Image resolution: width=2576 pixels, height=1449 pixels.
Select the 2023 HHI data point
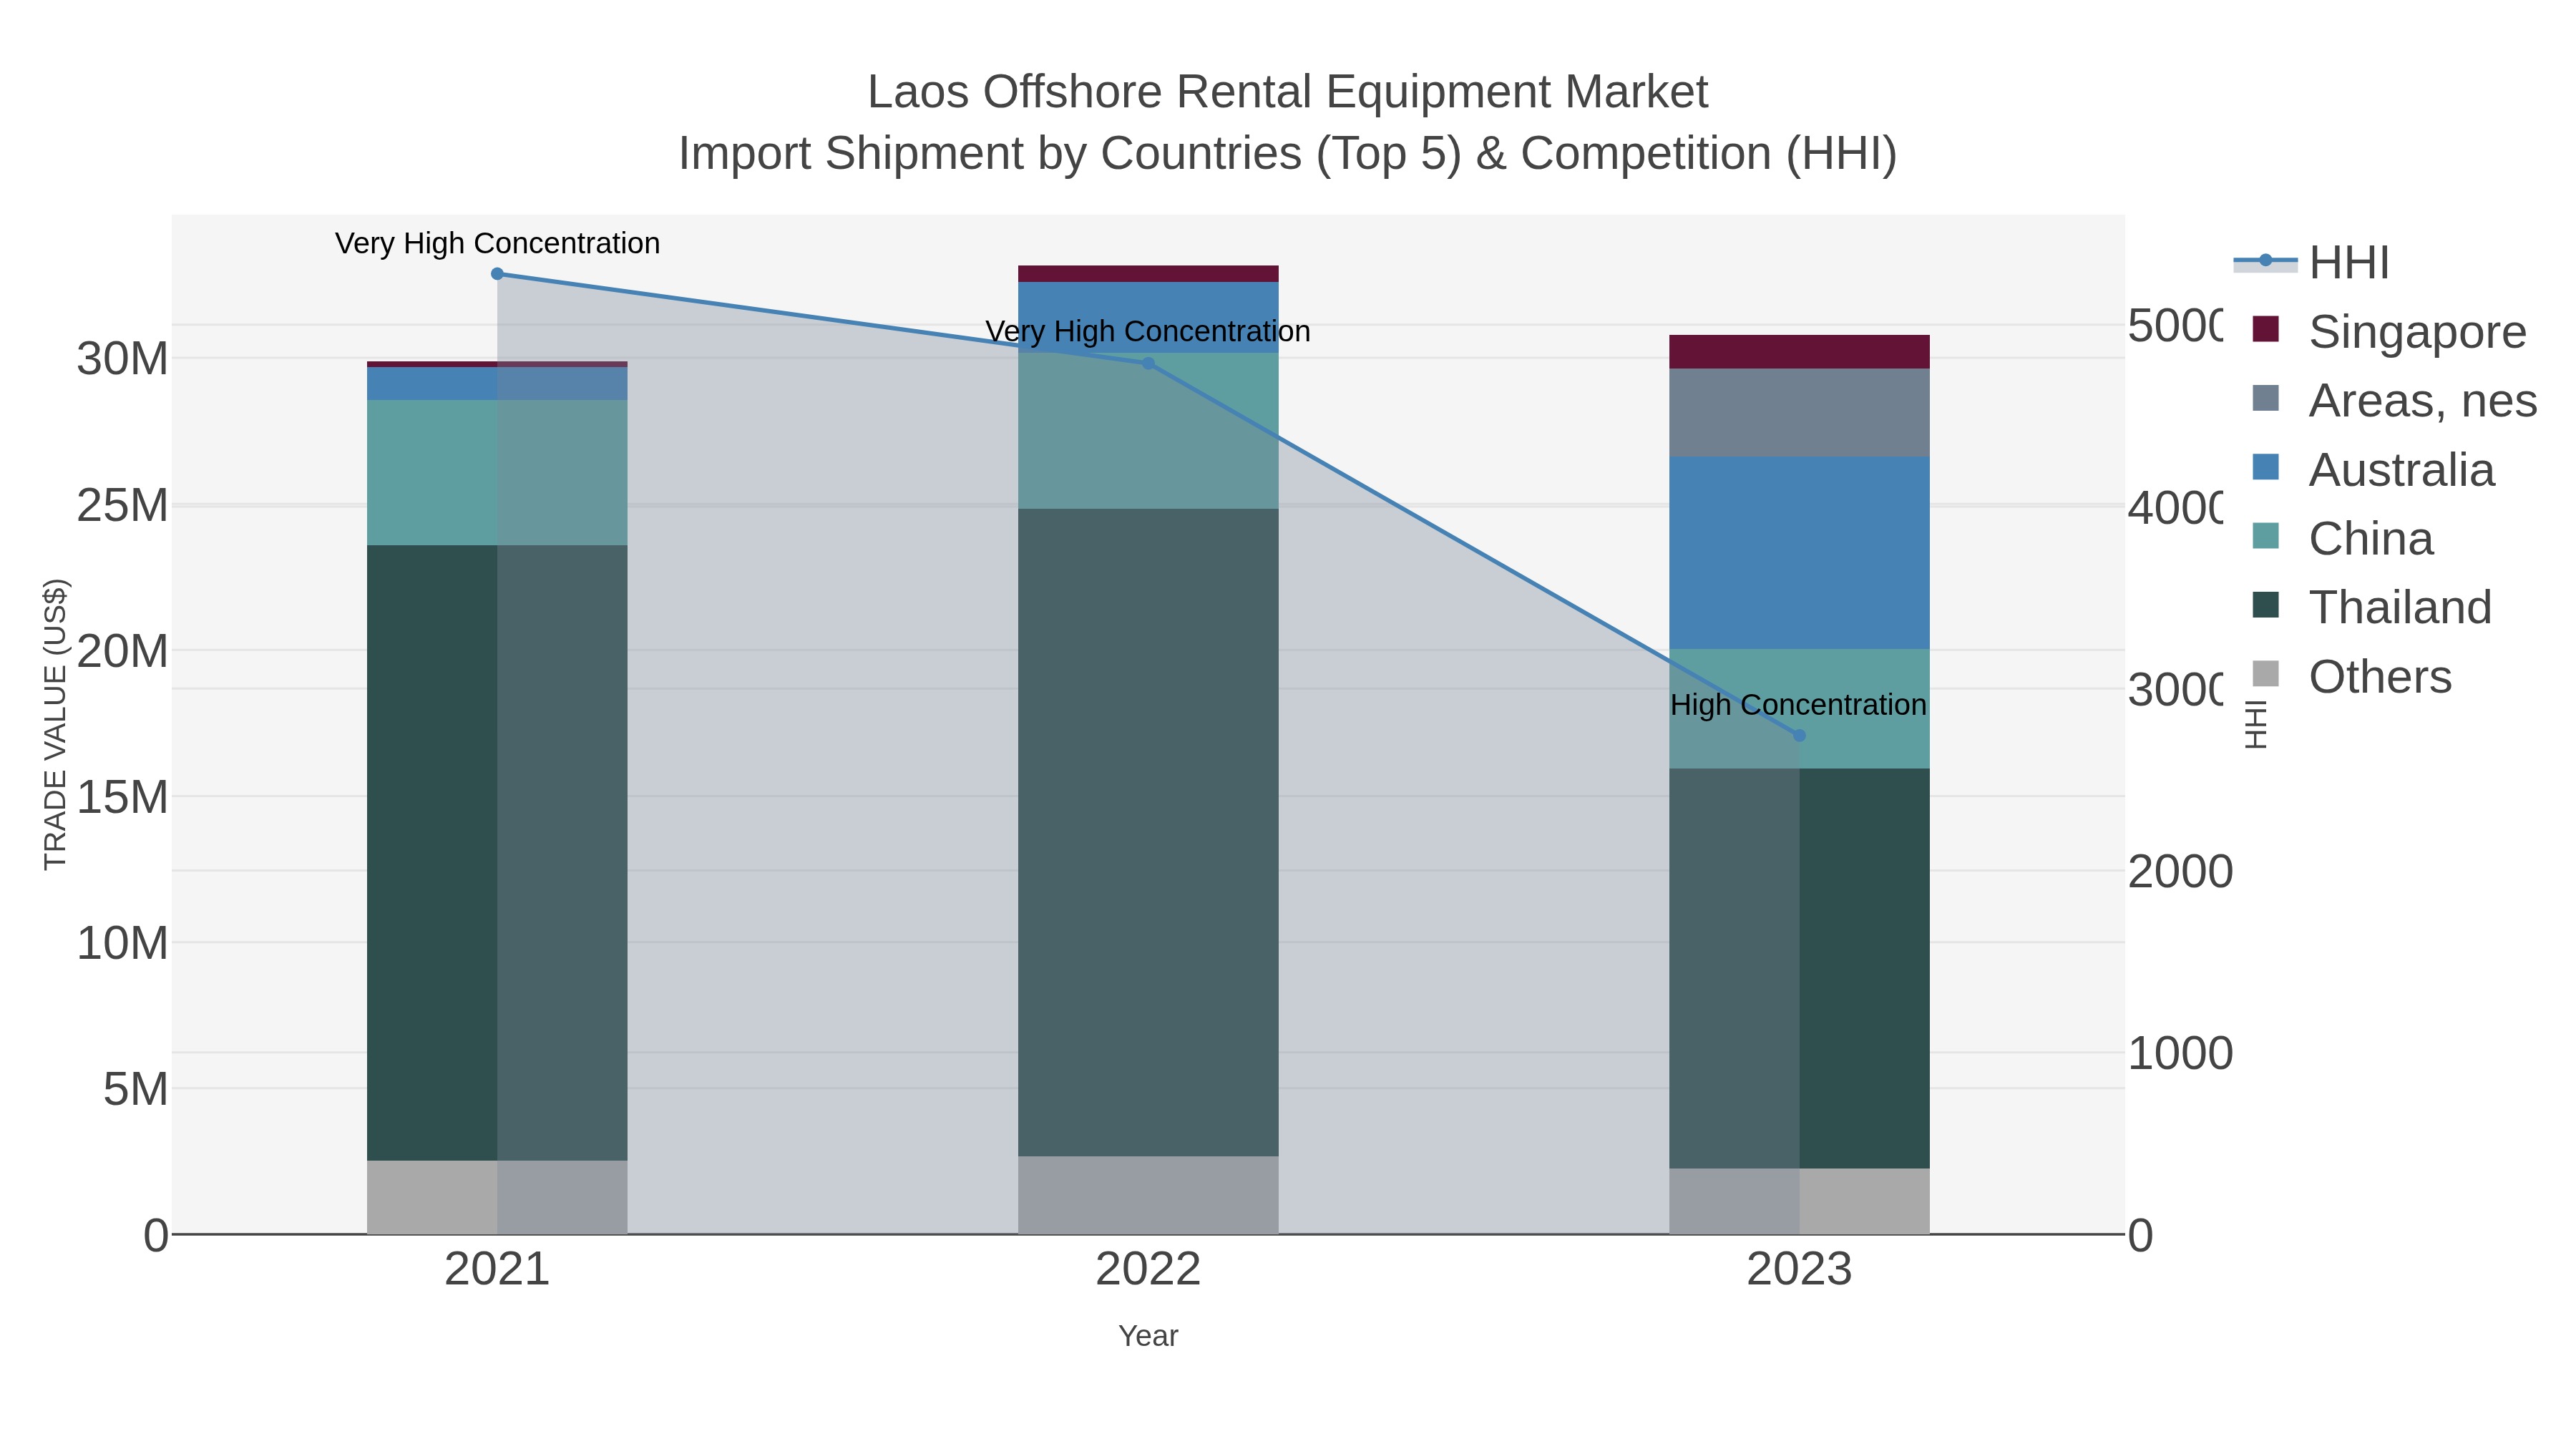(1799, 736)
